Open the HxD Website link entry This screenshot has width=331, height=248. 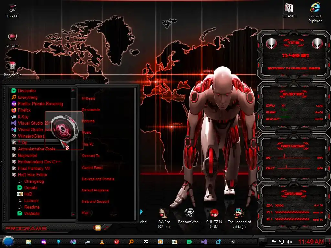(x=29, y=213)
